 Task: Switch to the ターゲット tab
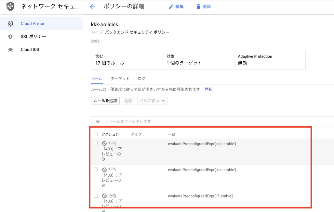coord(120,79)
